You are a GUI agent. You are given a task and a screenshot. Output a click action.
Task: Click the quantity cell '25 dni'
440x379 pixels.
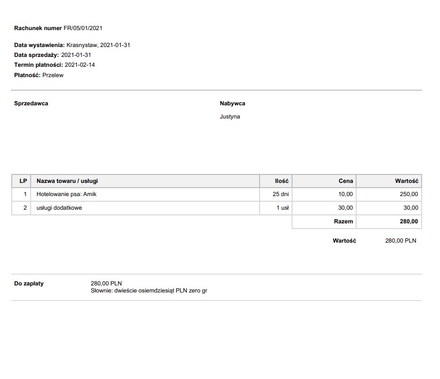pos(281,194)
